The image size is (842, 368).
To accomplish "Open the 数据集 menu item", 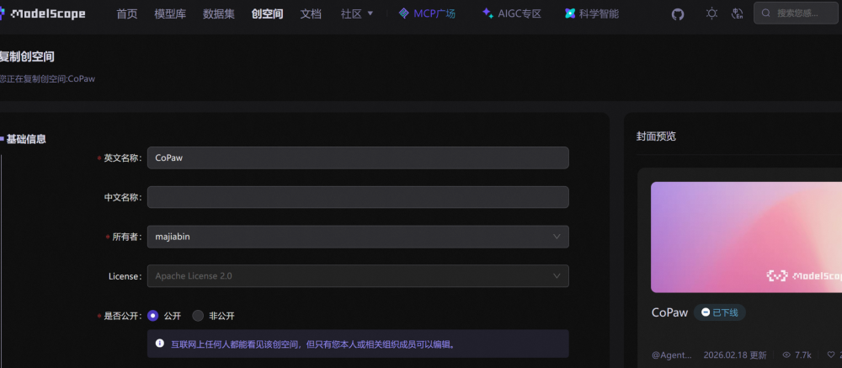I will coord(219,14).
